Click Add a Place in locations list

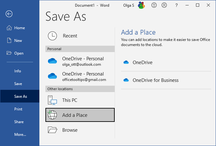(80, 115)
